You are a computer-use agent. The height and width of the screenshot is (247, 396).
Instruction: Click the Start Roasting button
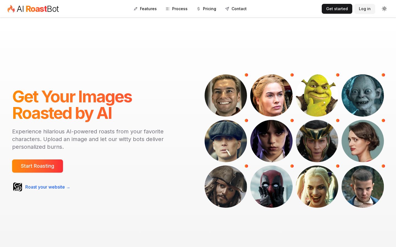(x=37, y=166)
